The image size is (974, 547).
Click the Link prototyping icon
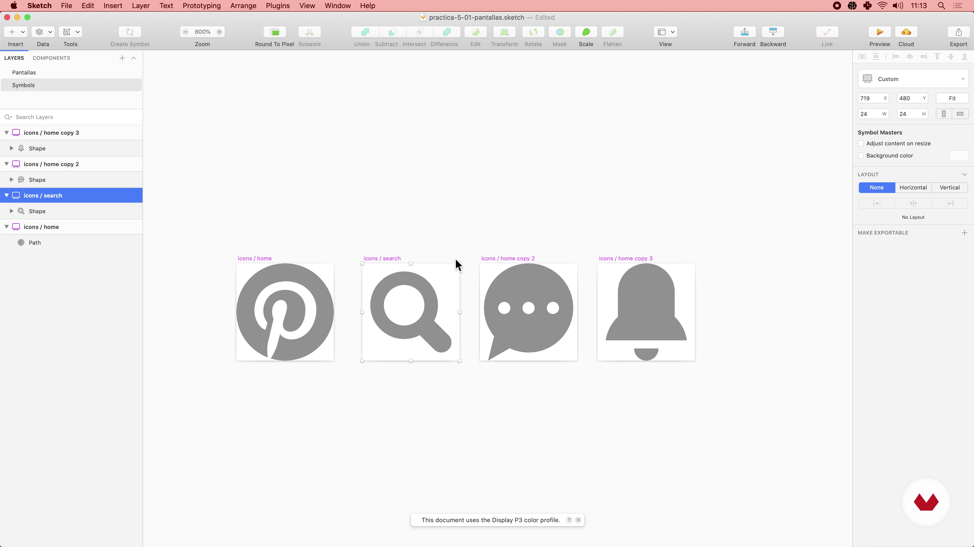coord(827,32)
